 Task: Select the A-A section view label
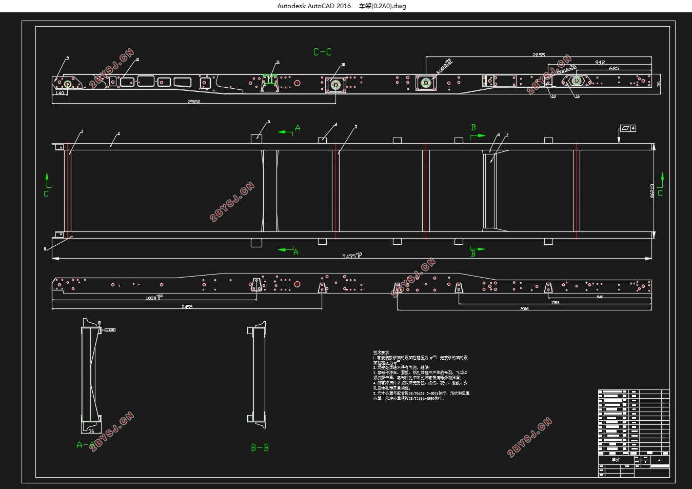(x=86, y=444)
